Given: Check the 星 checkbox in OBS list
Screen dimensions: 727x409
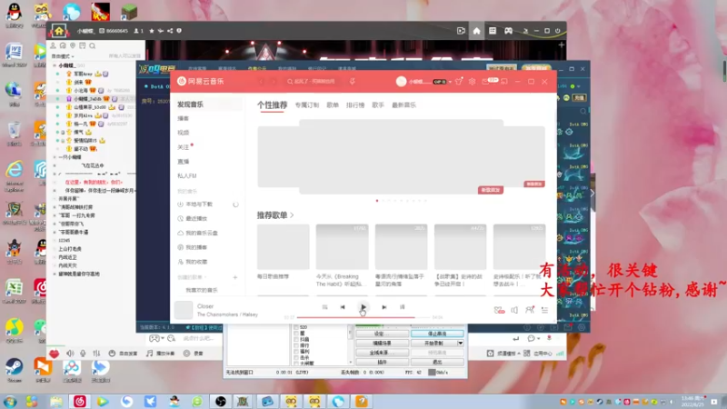Looking at the screenshot, I should pyautogui.click(x=296, y=334).
